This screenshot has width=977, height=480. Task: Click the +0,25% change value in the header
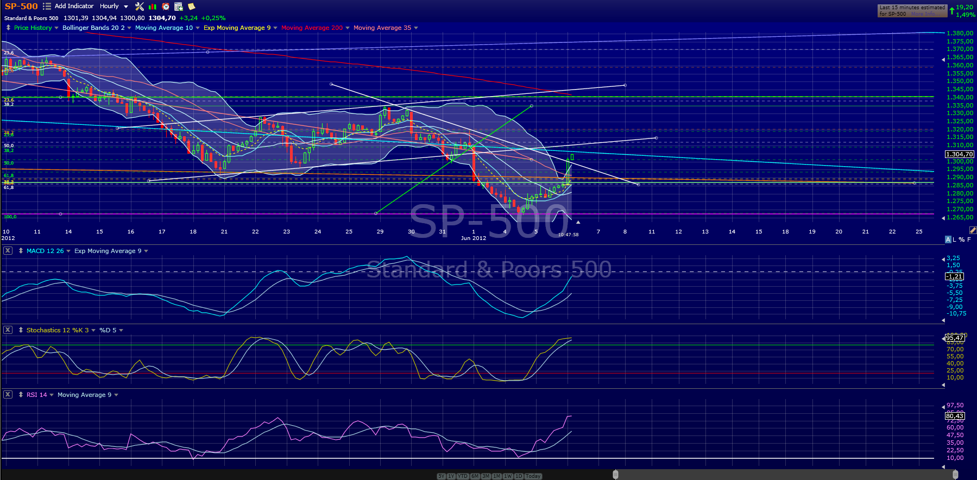click(213, 18)
